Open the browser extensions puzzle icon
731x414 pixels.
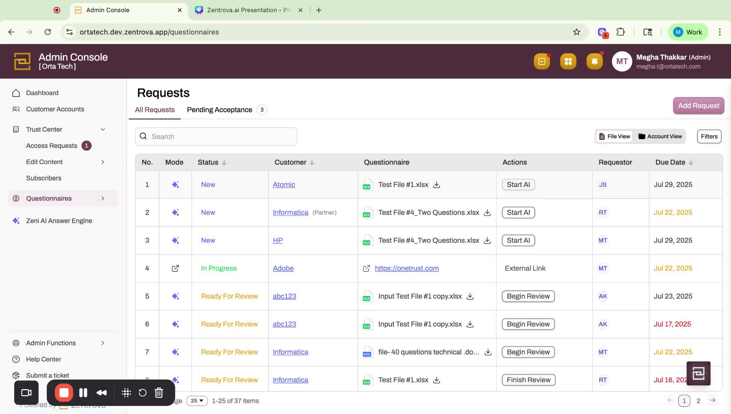point(621,32)
